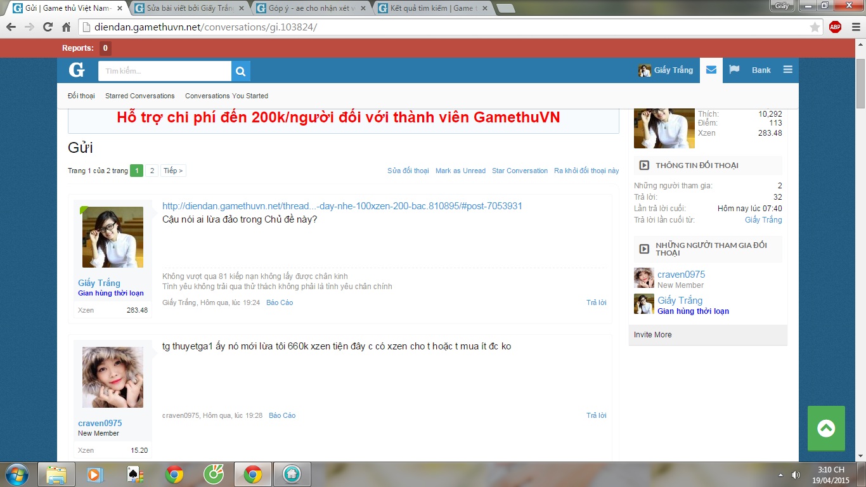Click the volume speaker tray icon

click(796, 474)
